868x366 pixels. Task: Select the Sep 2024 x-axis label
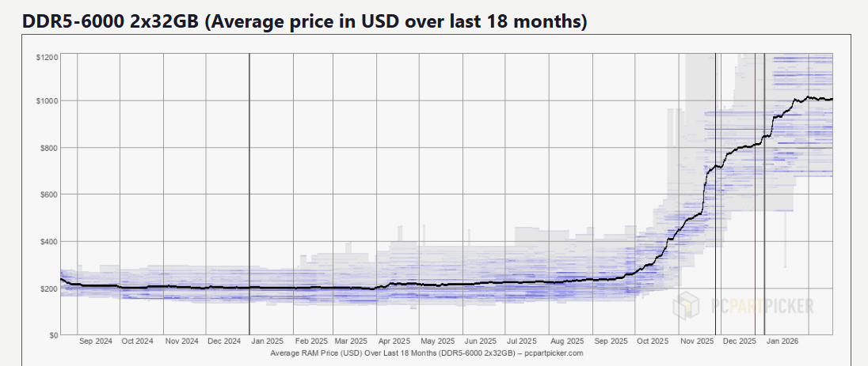(x=96, y=341)
